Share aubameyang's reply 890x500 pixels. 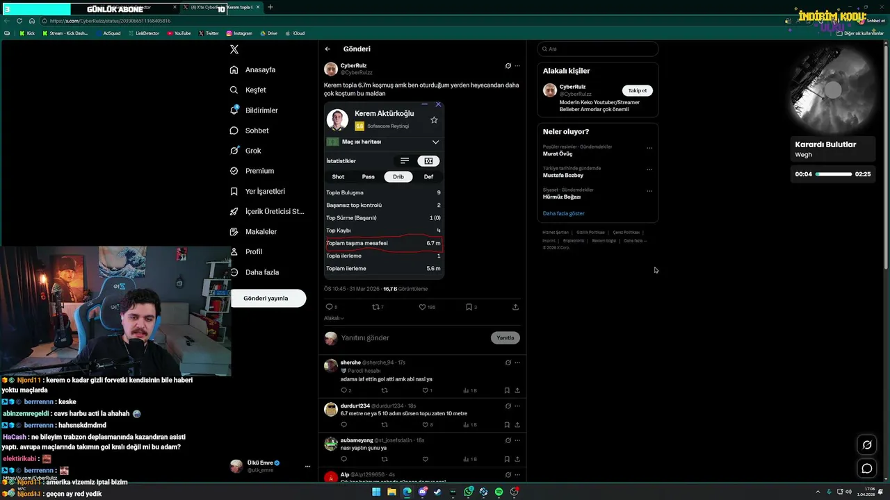tap(517, 459)
